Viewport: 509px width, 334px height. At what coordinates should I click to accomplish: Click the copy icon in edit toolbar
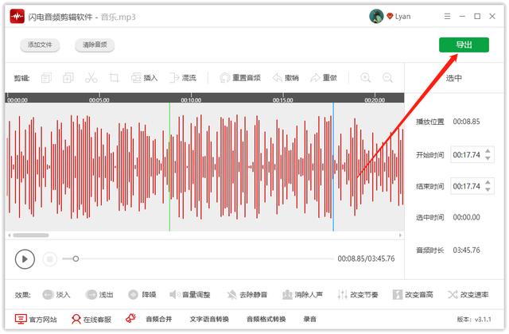46,78
